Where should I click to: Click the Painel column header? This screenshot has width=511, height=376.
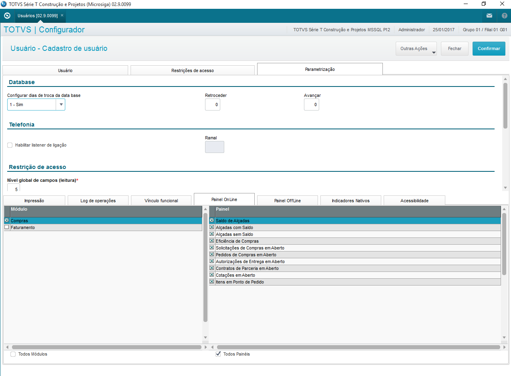(358, 211)
